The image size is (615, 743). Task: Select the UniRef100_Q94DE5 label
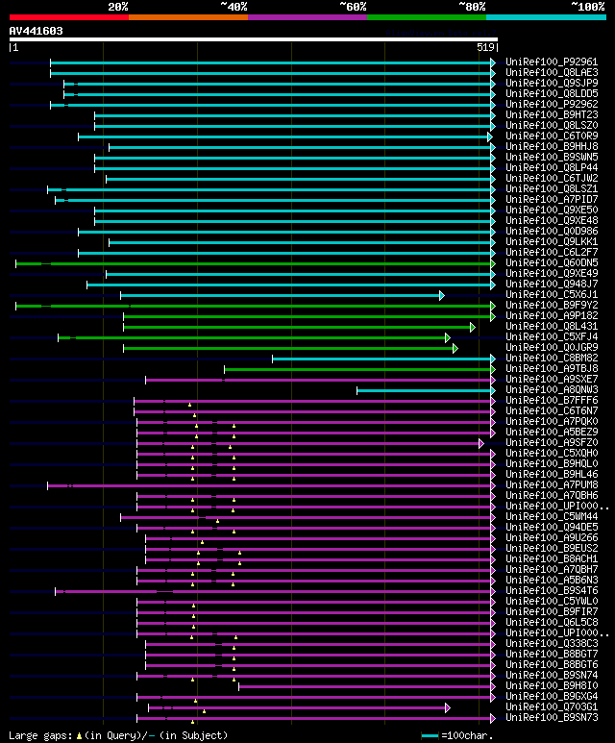pos(552,527)
